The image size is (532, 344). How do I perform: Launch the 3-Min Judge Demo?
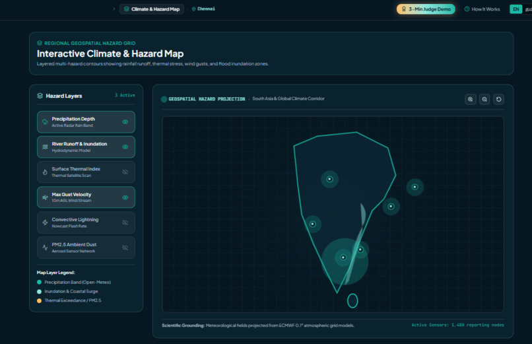coord(426,9)
